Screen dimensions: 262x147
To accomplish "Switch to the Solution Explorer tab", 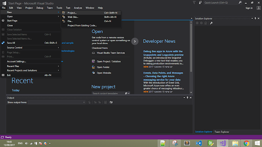I will [204, 131].
